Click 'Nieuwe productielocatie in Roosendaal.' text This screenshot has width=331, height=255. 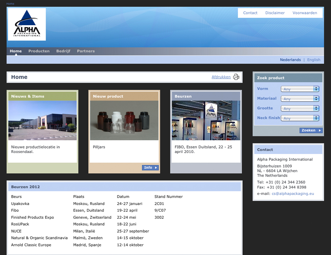[36, 150]
